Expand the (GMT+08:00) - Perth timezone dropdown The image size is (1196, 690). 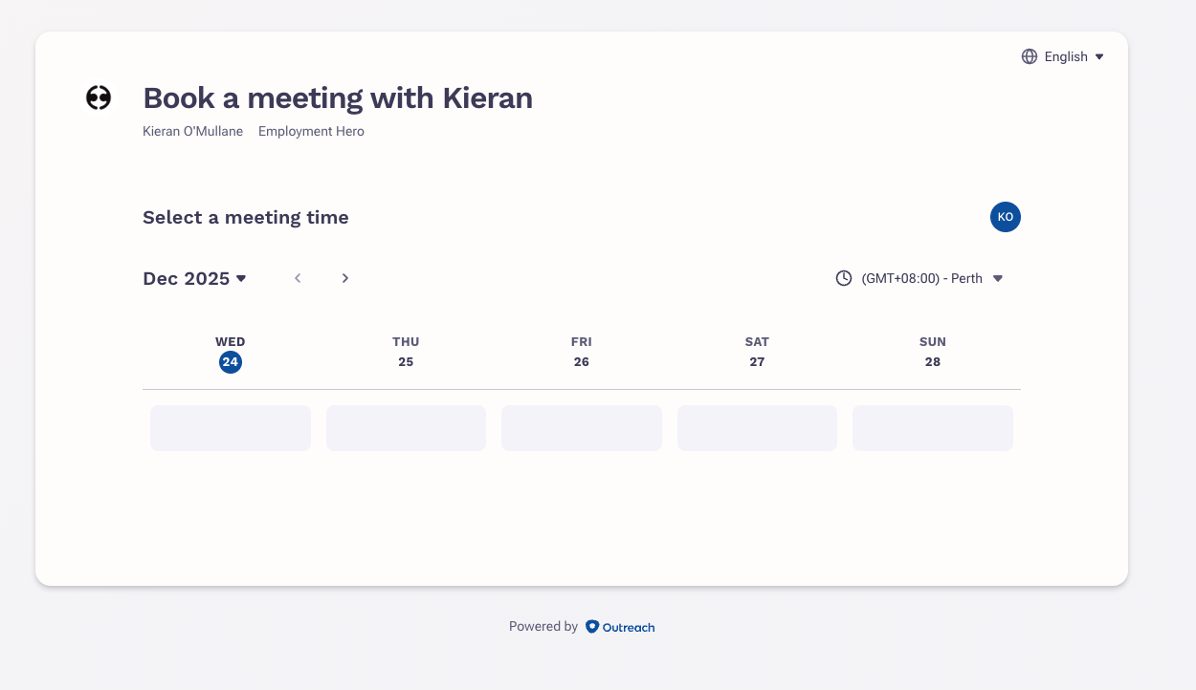[921, 278]
